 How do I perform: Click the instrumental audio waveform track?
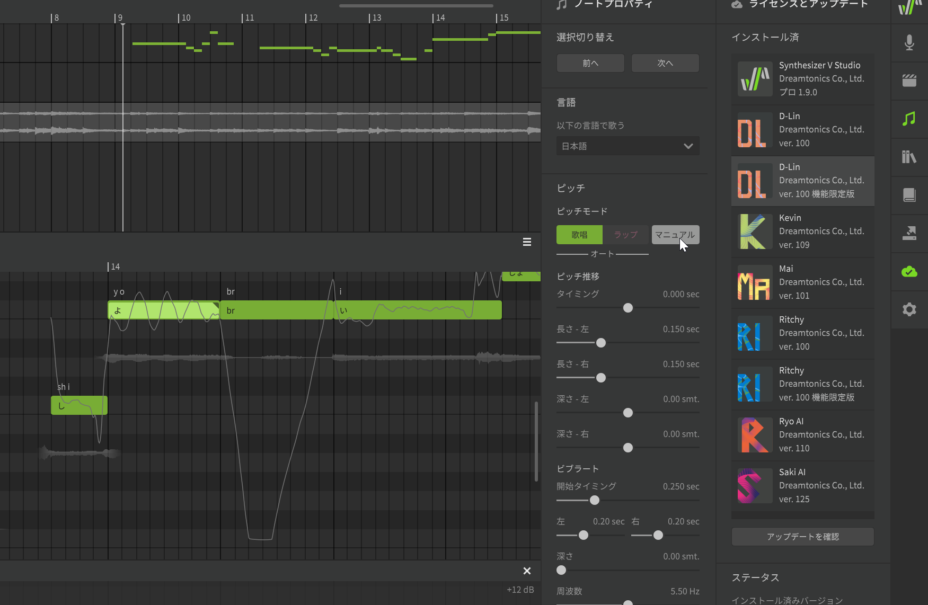click(270, 122)
